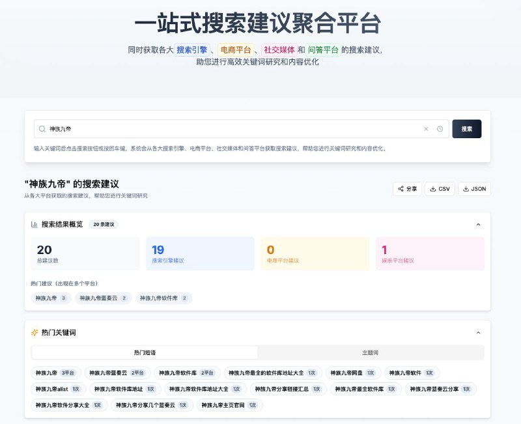
Task: Collapse the 热门关键词 section chevron
Action: [478, 332]
